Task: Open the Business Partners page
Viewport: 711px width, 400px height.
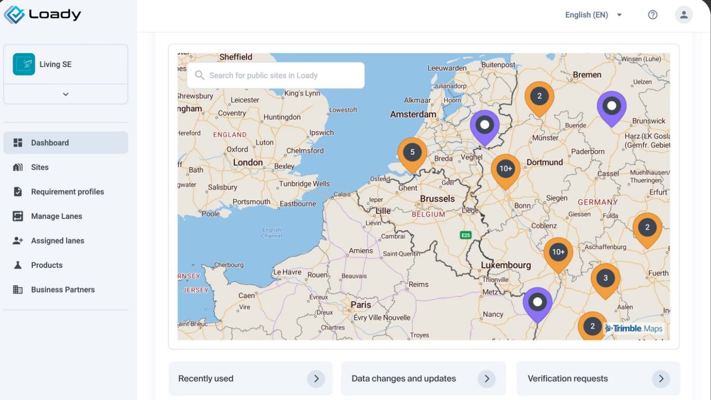Action: point(62,290)
